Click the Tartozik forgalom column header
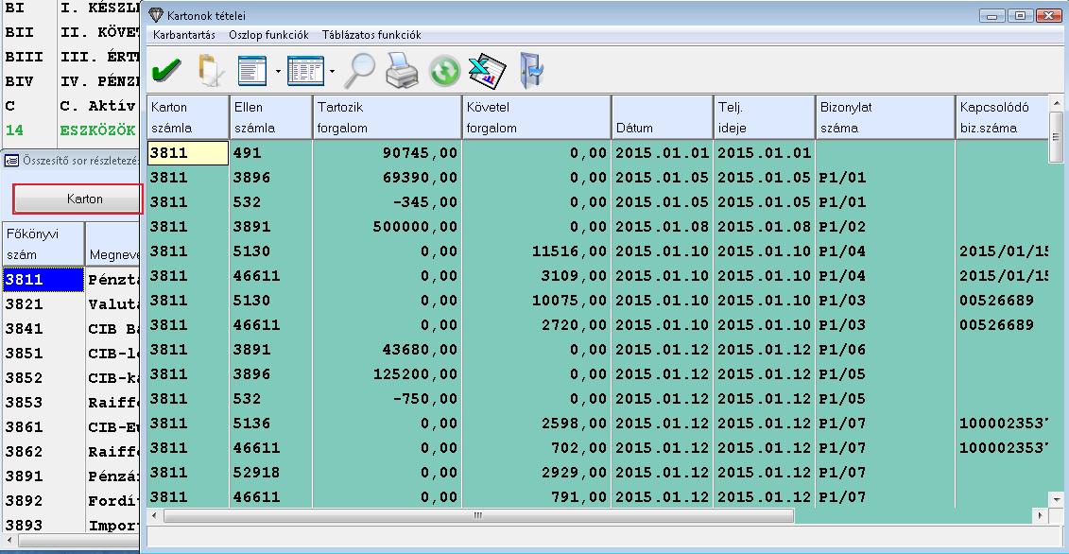1069x554 pixels. click(385, 117)
